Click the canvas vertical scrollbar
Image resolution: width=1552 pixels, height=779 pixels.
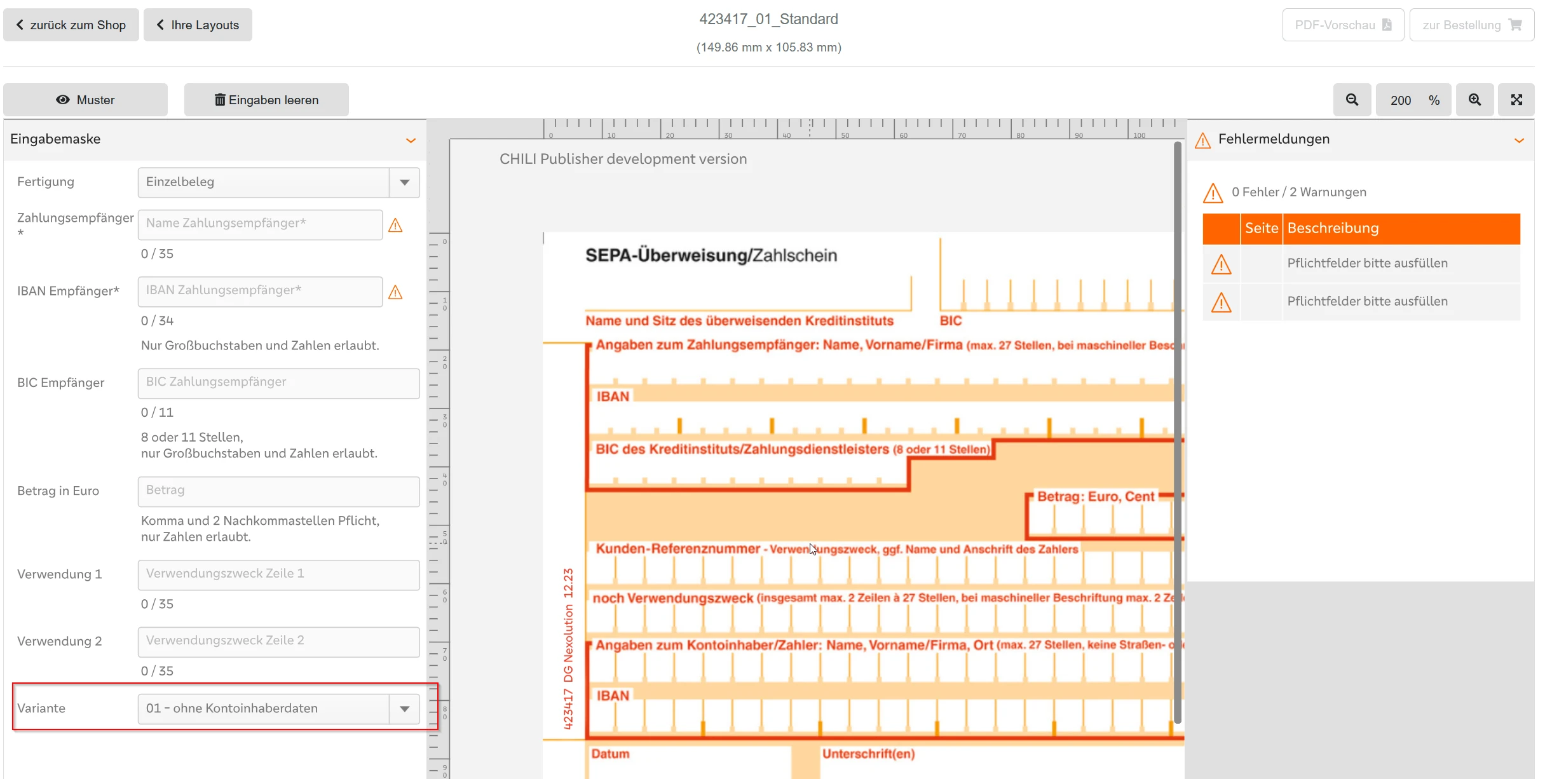[1177, 432]
